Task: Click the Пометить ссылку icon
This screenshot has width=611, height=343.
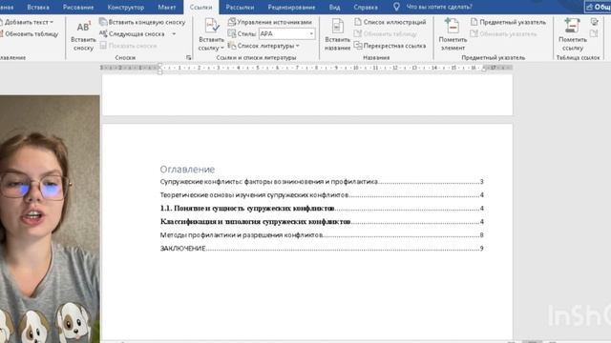Action: coord(572,26)
